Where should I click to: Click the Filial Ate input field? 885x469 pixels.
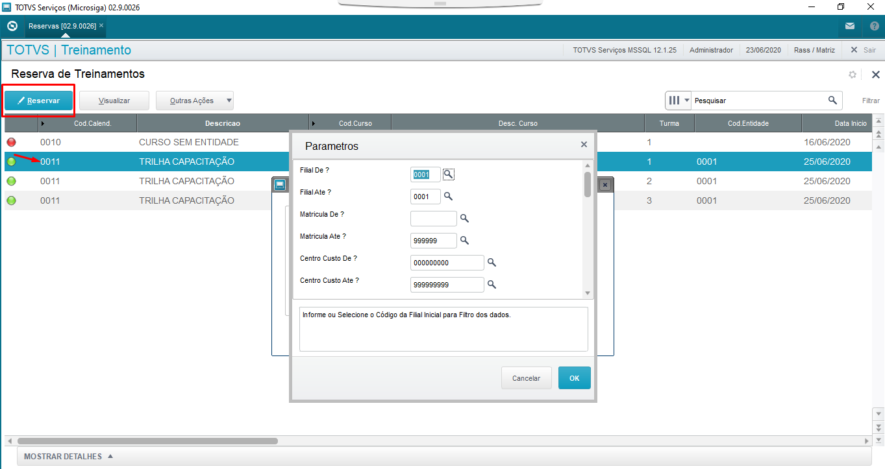[426, 197]
